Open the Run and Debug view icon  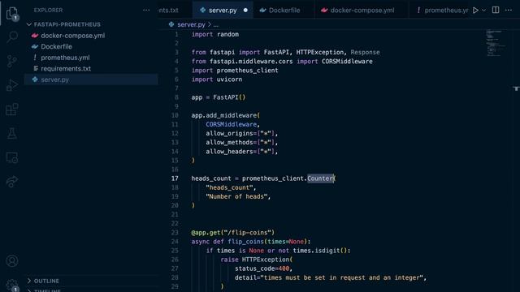point(12,85)
